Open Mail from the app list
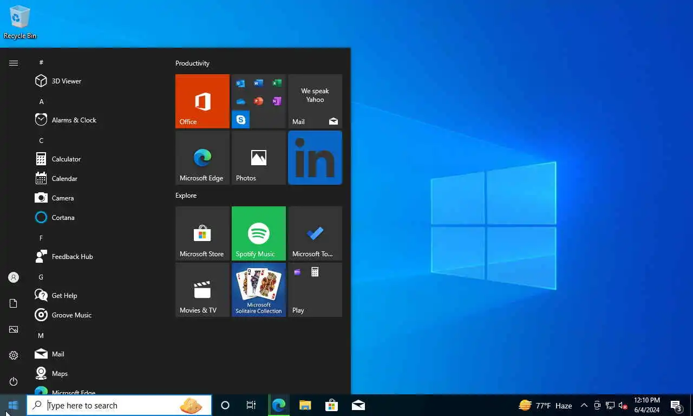 pyautogui.click(x=97, y=354)
